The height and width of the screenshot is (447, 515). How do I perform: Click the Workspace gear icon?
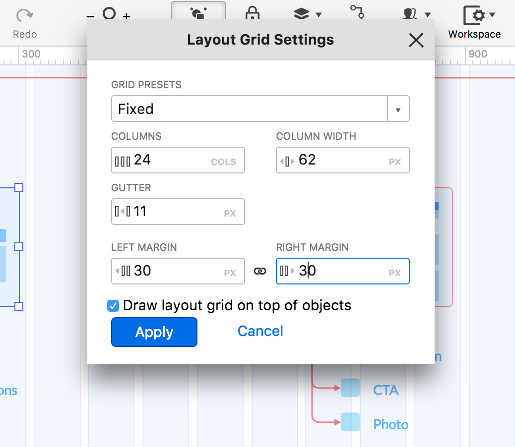point(475,15)
